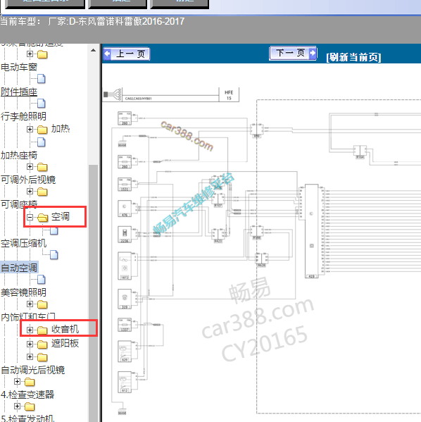Click the open folder icon beside 空调
Viewport: 421px width, 422px height.
[x=42, y=218]
